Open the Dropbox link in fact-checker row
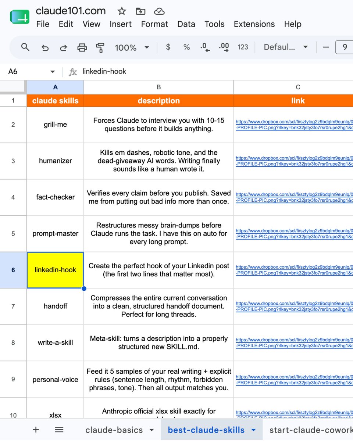This screenshot has height=441, width=353. [x=294, y=197]
